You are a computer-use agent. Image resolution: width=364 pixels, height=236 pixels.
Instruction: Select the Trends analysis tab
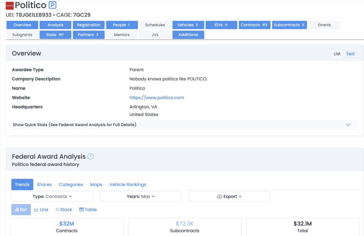(22, 184)
